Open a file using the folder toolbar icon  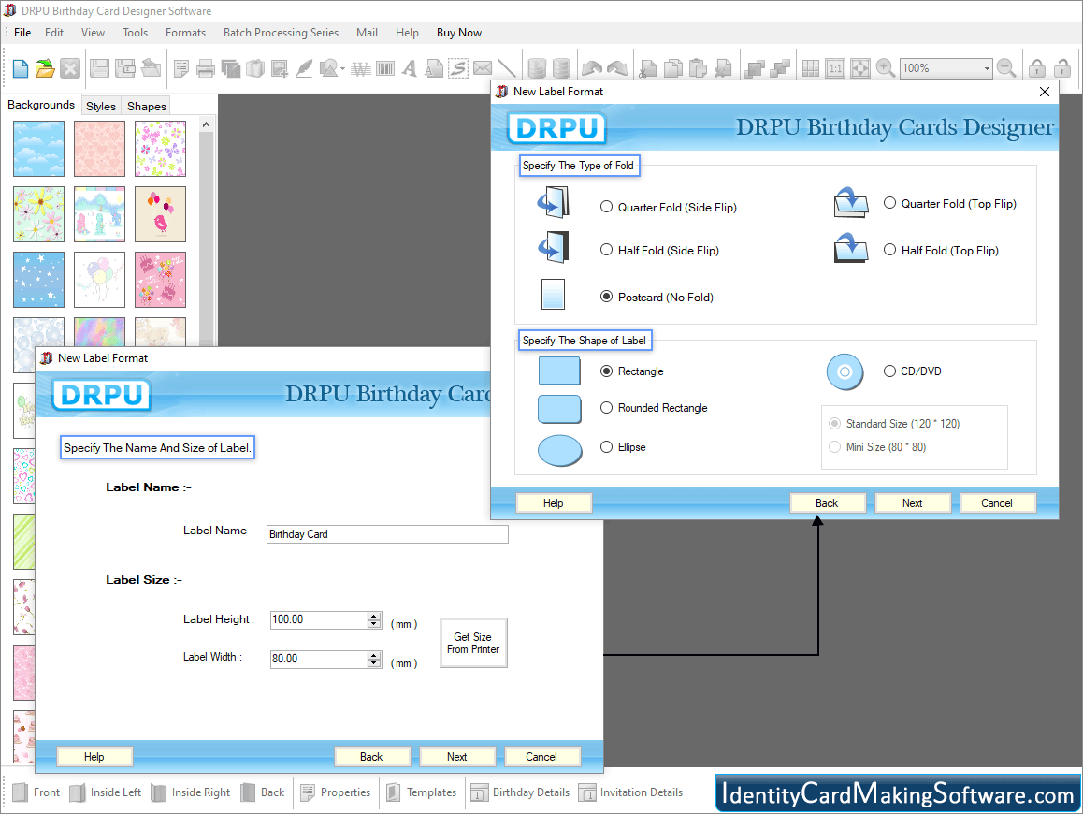(x=45, y=68)
